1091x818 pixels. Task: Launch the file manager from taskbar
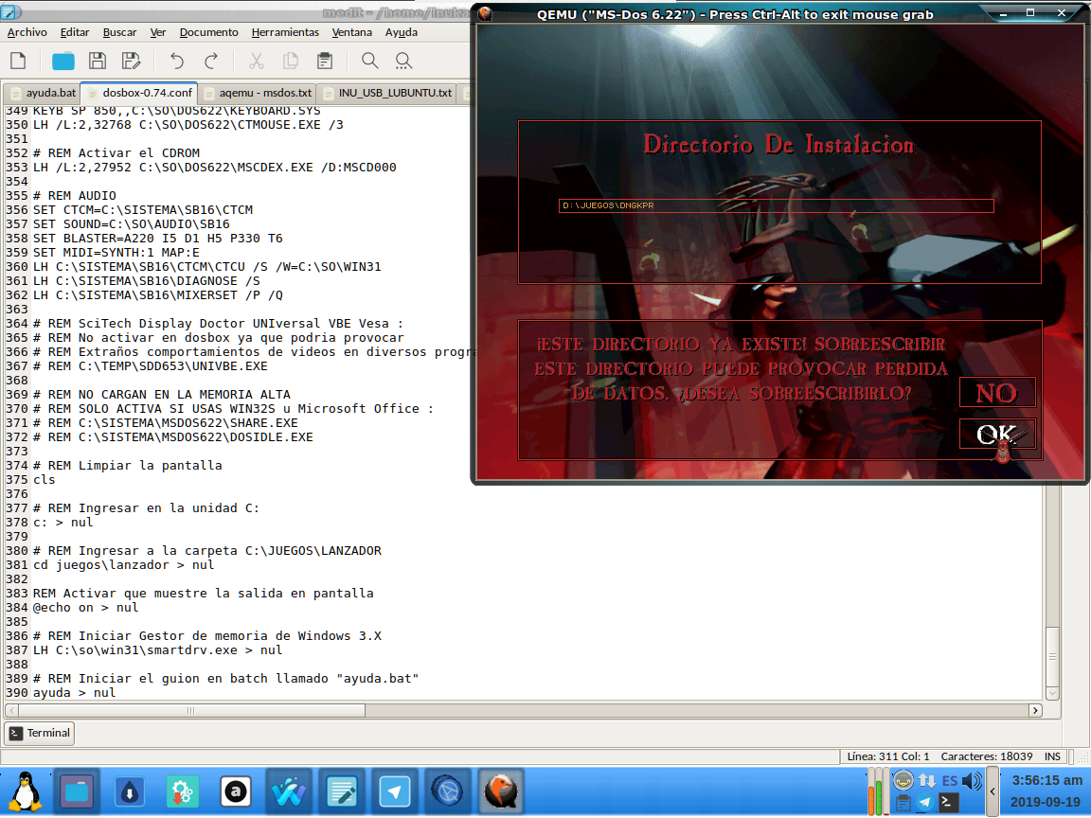coord(77,791)
